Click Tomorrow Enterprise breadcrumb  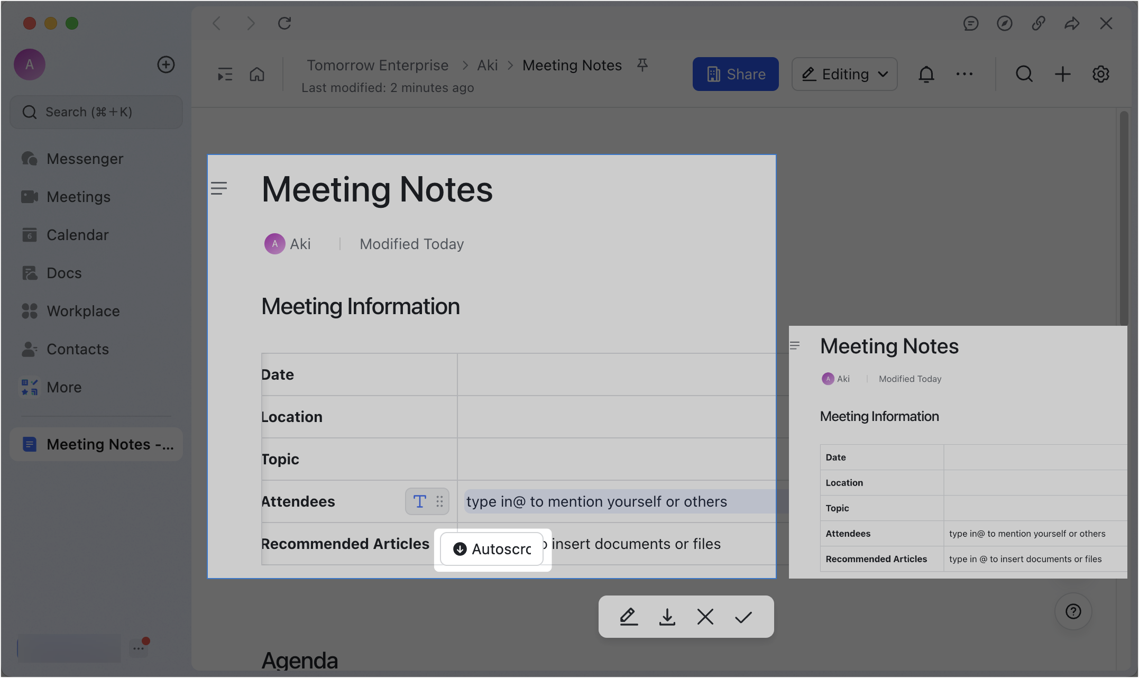378,65
